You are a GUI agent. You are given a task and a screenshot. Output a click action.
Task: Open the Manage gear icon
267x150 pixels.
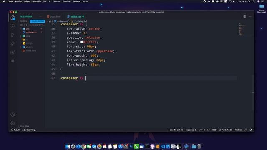(13, 123)
